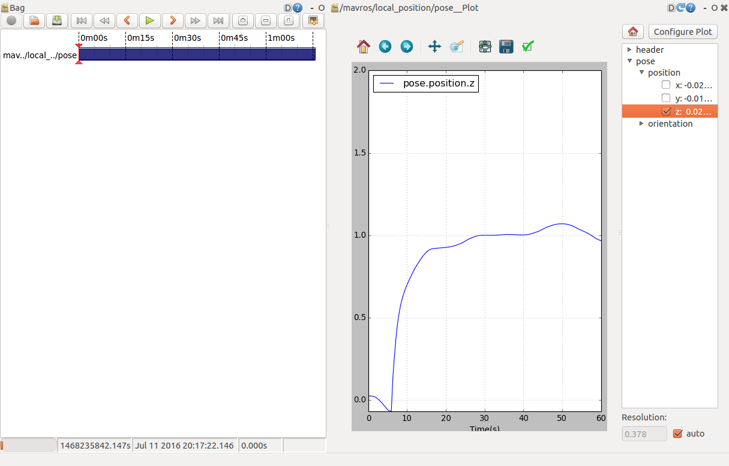Click the record button in Bag toolbar
This screenshot has height=466, width=729.
(x=11, y=20)
